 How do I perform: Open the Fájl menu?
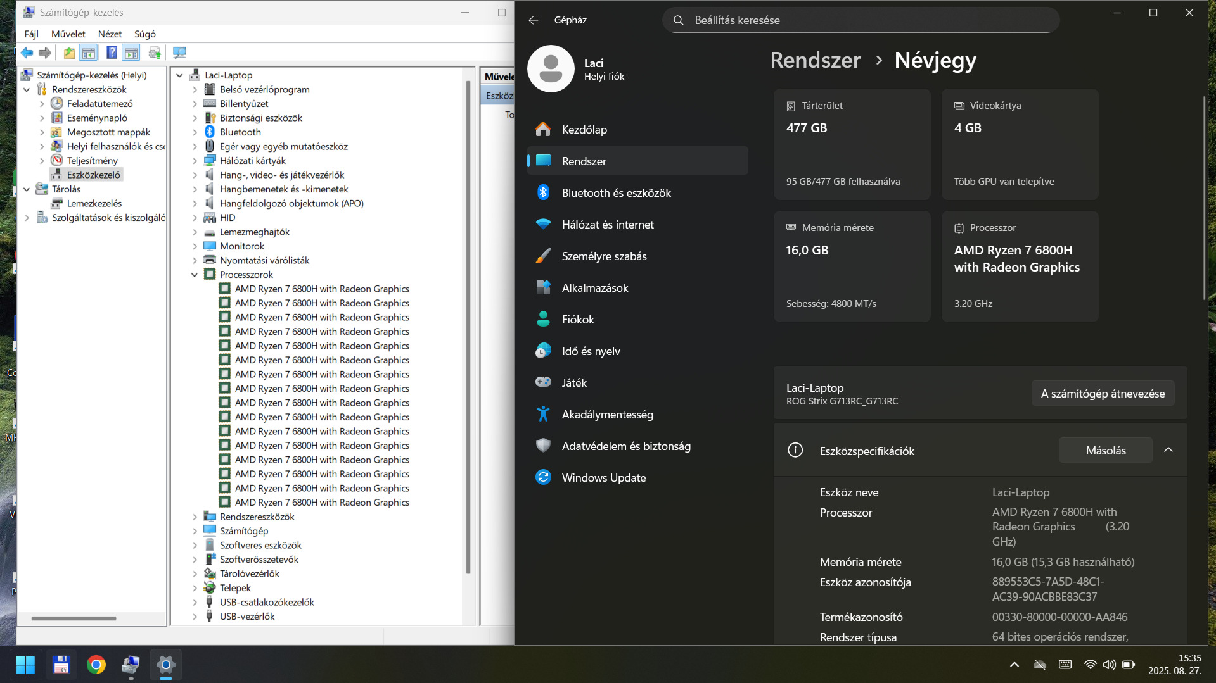point(31,34)
